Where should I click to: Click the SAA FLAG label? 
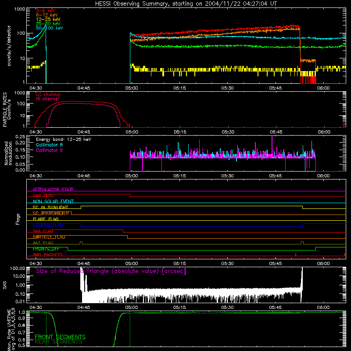coord(43,231)
